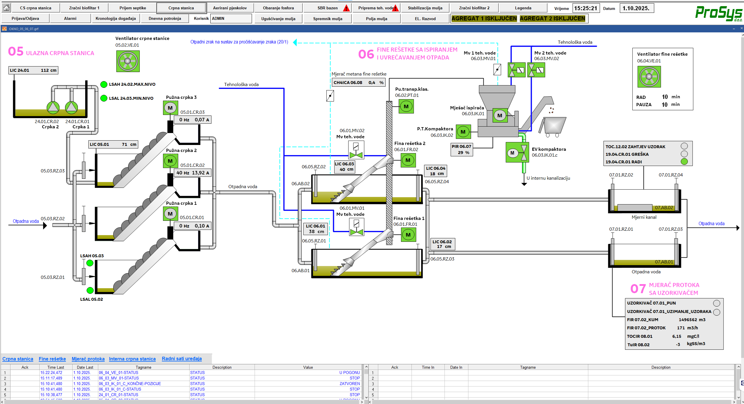Switch to Aerirani pjeskolov tab
The image size is (744, 404).
pos(230,8)
